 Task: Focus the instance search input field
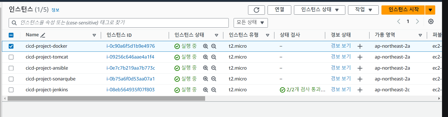119,23
